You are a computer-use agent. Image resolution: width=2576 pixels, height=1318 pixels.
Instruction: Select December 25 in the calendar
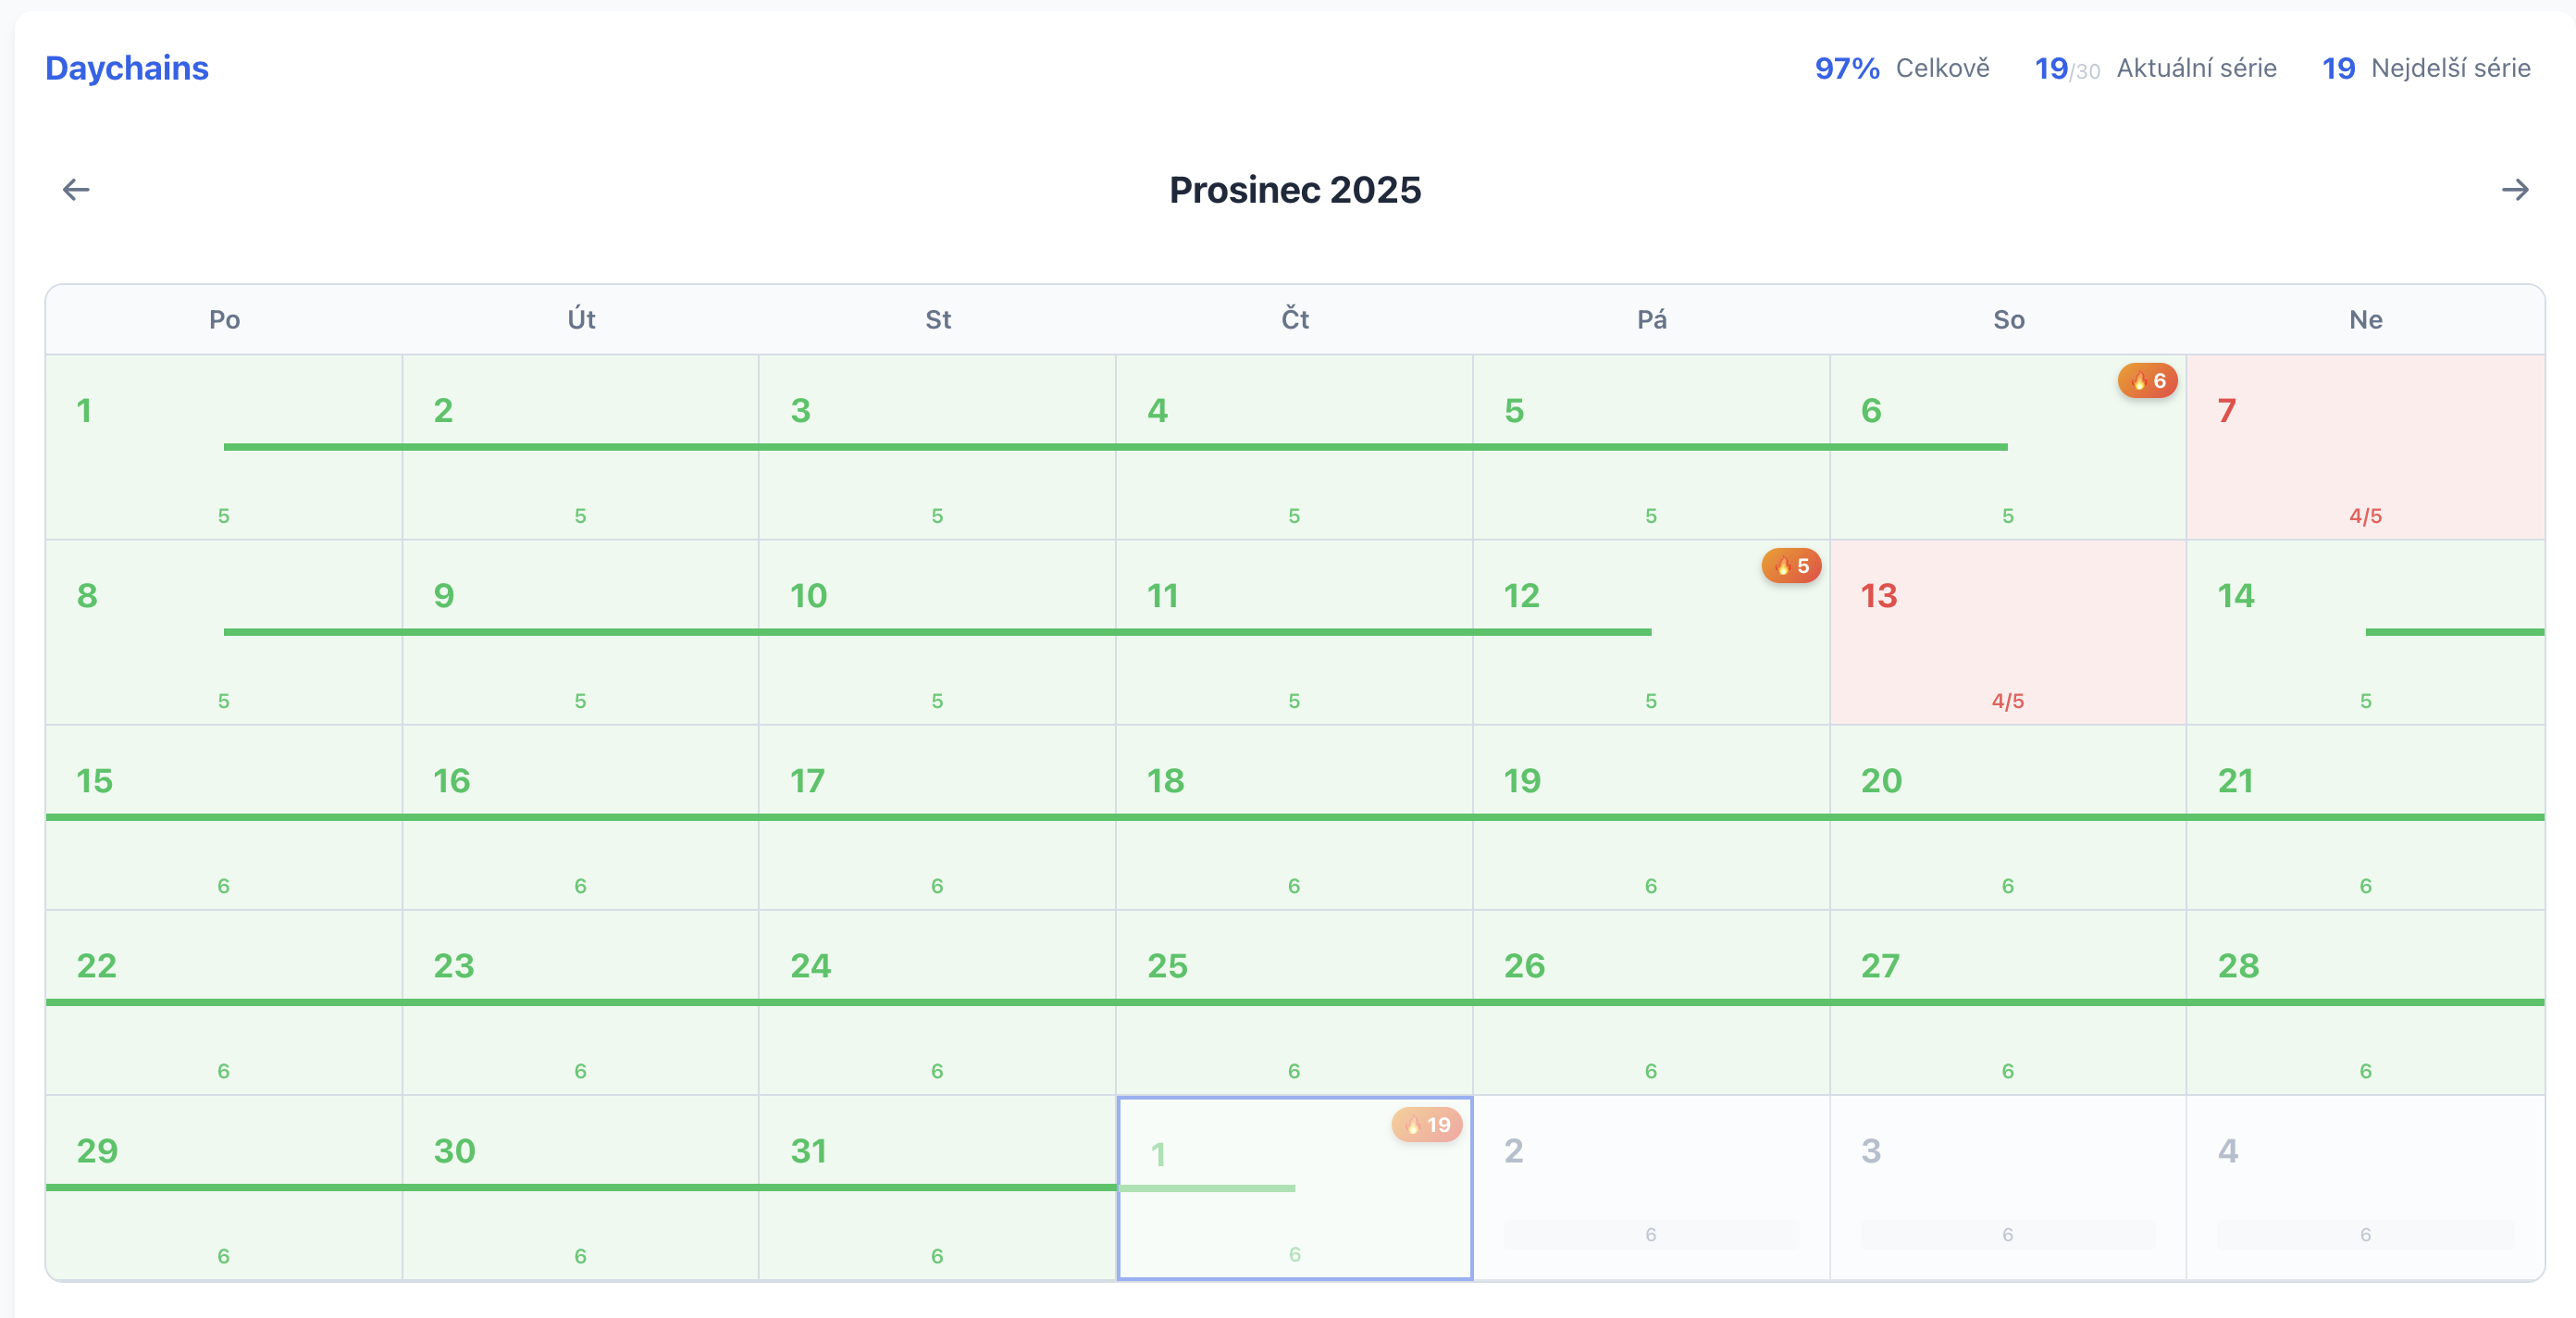(x=1294, y=1002)
